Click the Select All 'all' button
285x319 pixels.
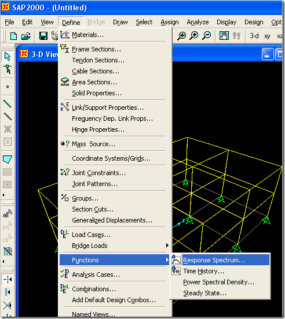coord(8,214)
